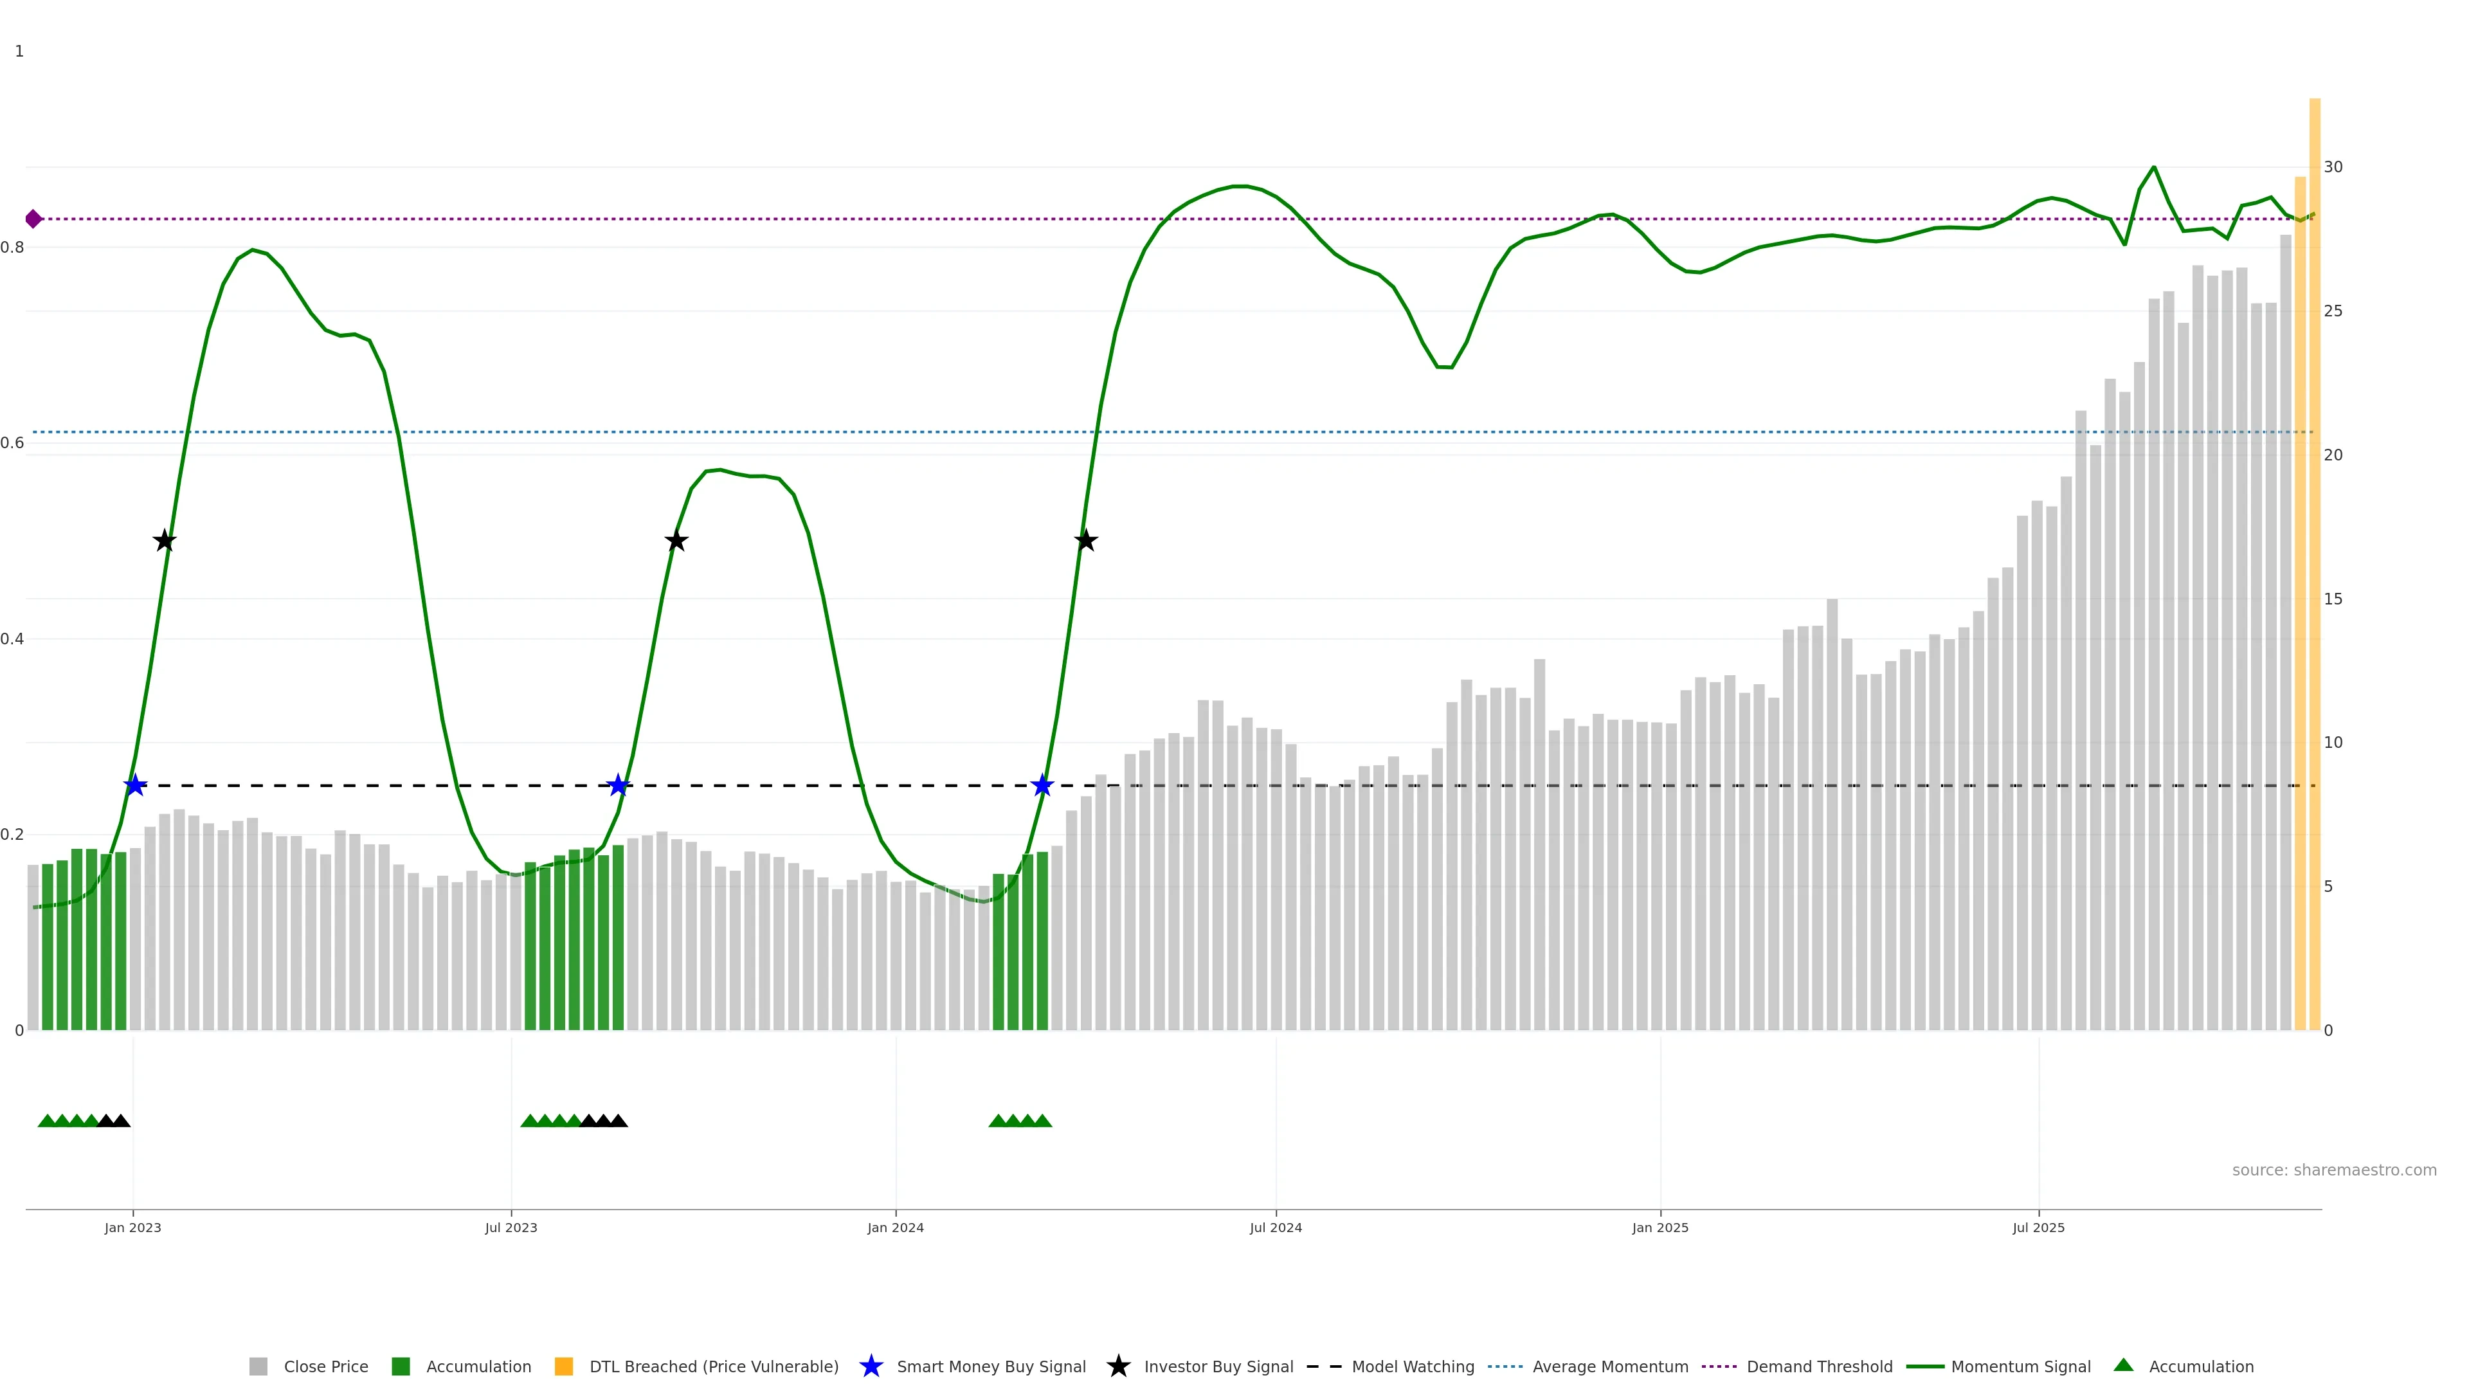Click the Jan 2023 axis tick label

click(132, 1227)
